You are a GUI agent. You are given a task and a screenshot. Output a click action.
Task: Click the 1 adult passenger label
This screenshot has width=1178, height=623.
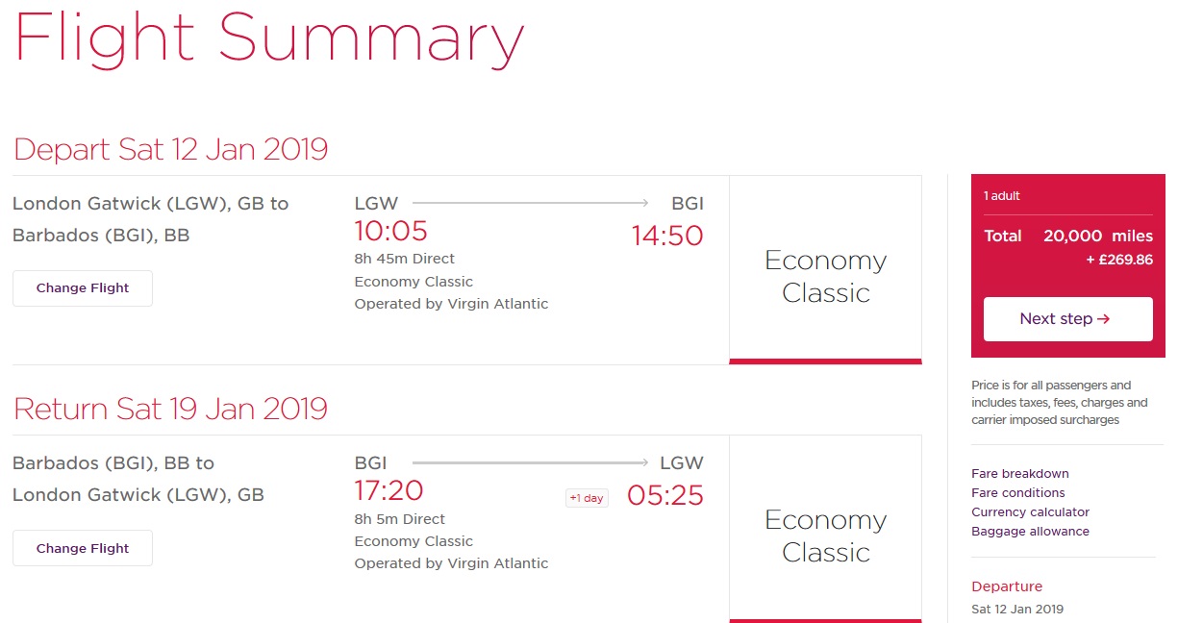coord(1001,196)
